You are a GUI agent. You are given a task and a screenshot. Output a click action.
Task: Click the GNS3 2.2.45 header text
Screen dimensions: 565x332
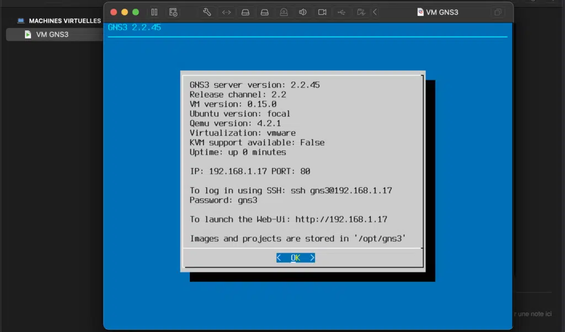(135, 28)
